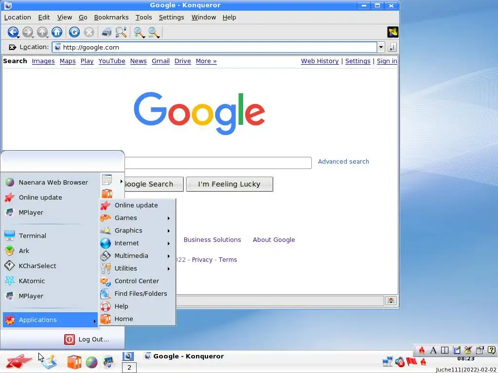Launch KCharSelect from the start menu
Viewport: 498px width, 373px height.
[50, 266]
